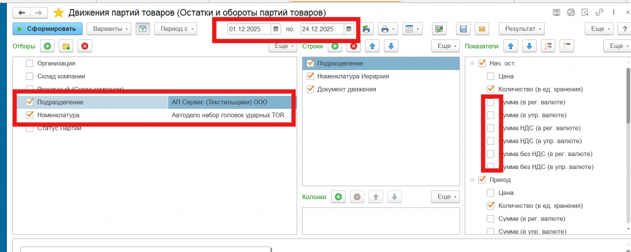Uncheck the Номенклатура Иерархия row checkbox
This screenshot has width=631, height=252.
pyautogui.click(x=311, y=76)
